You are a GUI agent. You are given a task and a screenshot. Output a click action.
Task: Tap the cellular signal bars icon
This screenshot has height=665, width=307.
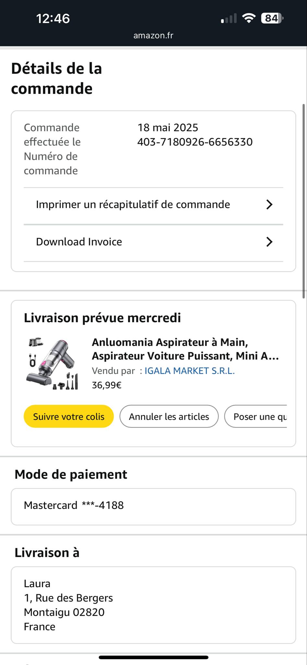pyautogui.click(x=229, y=19)
